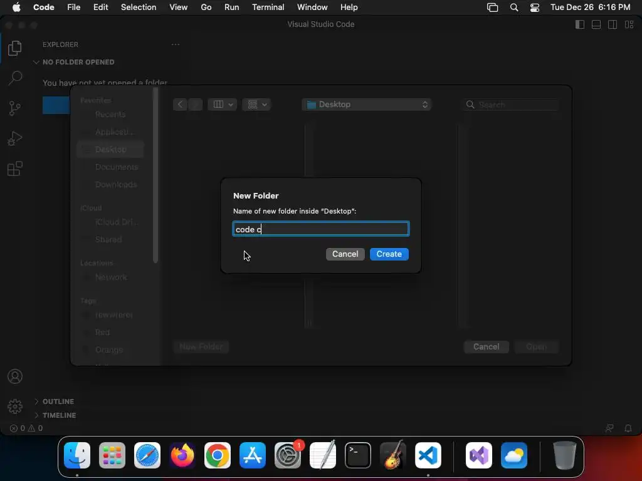This screenshot has width=642, height=481.
Task: Toggle secondary side bar layout icon
Action: 613,24
